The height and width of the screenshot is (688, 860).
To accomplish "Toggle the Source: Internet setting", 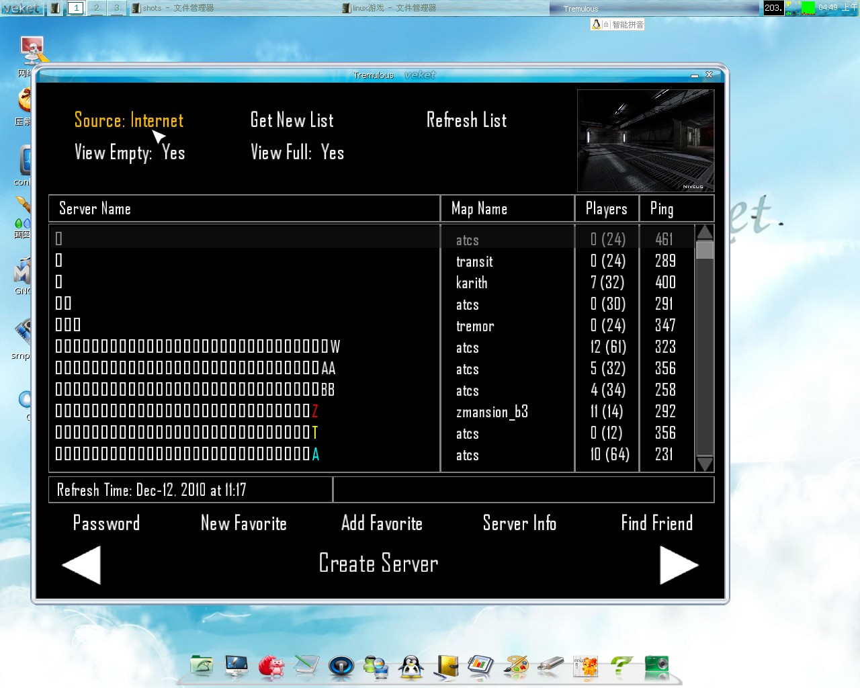I will pos(129,120).
